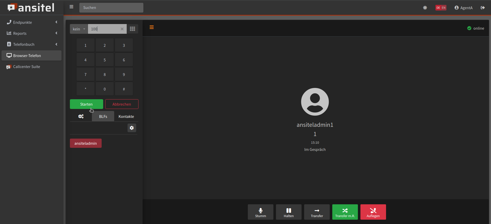Start attended transfer via Transfer m.R.
The height and width of the screenshot is (224, 491).
(345, 212)
